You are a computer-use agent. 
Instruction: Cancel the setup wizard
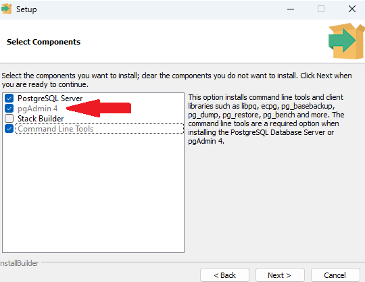click(335, 275)
